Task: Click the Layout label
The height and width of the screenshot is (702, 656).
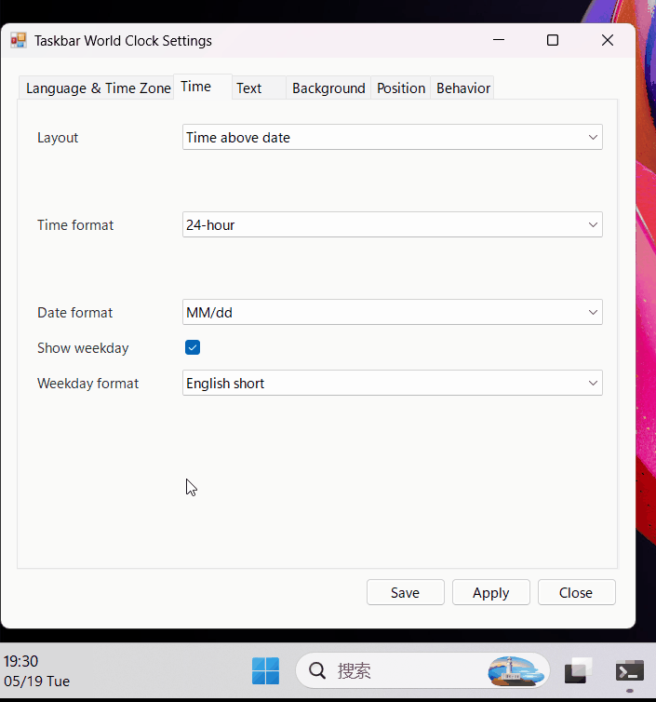Action: click(x=58, y=138)
